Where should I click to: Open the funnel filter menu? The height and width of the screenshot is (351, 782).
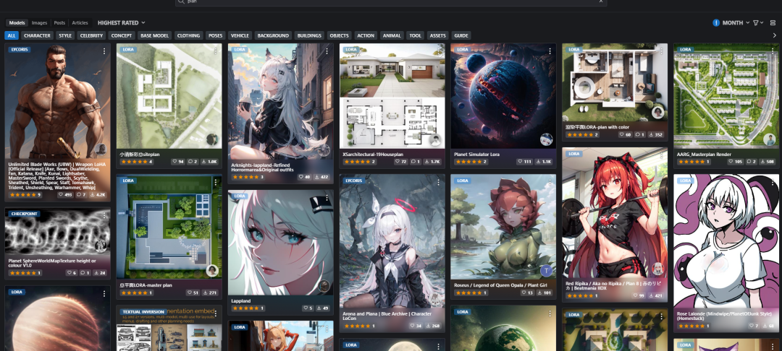point(757,23)
